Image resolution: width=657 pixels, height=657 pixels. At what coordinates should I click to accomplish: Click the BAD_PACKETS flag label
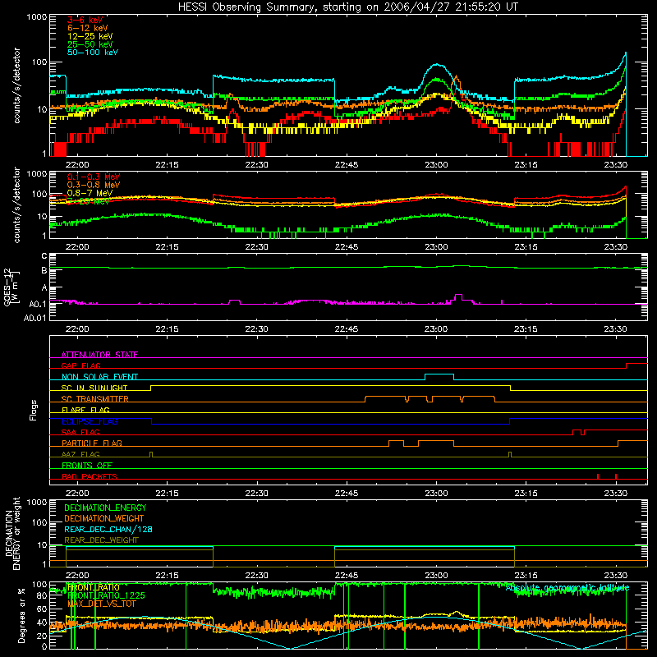click(x=90, y=476)
